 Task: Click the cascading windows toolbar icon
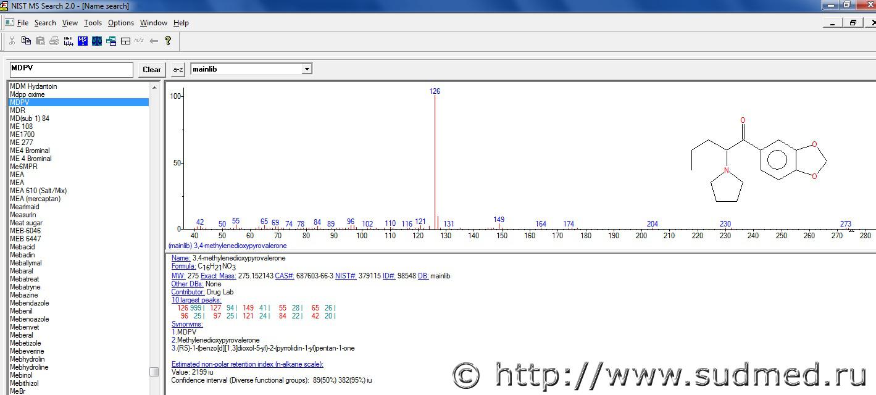pyautogui.click(x=111, y=41)
